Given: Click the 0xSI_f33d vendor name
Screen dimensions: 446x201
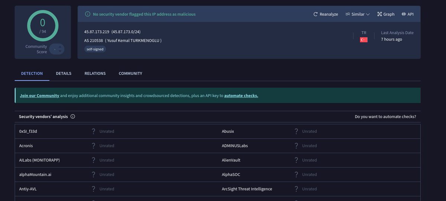Looking at the screenshot, I should tap(28, 131).
